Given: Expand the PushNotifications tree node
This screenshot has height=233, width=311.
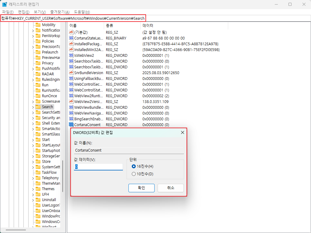Looking at the screenshot, I should (33, 69).
